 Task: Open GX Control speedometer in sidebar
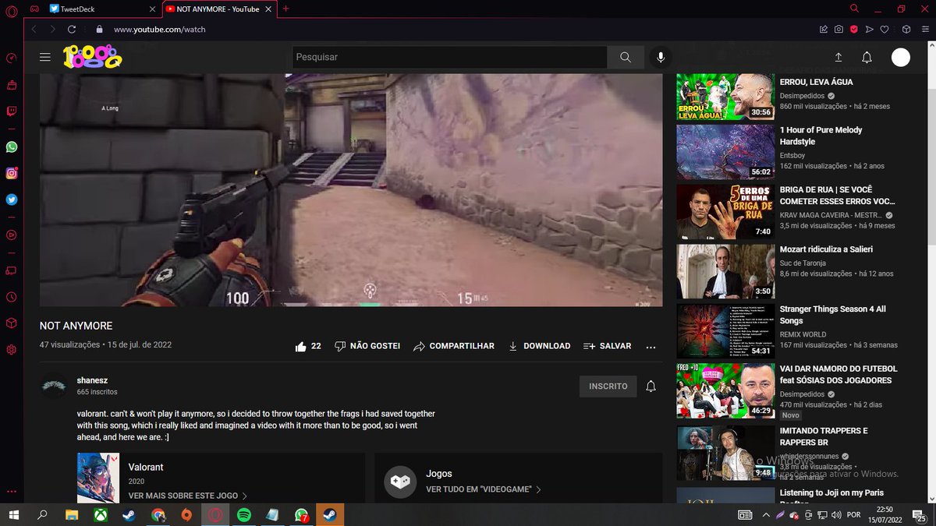(11, 58)
